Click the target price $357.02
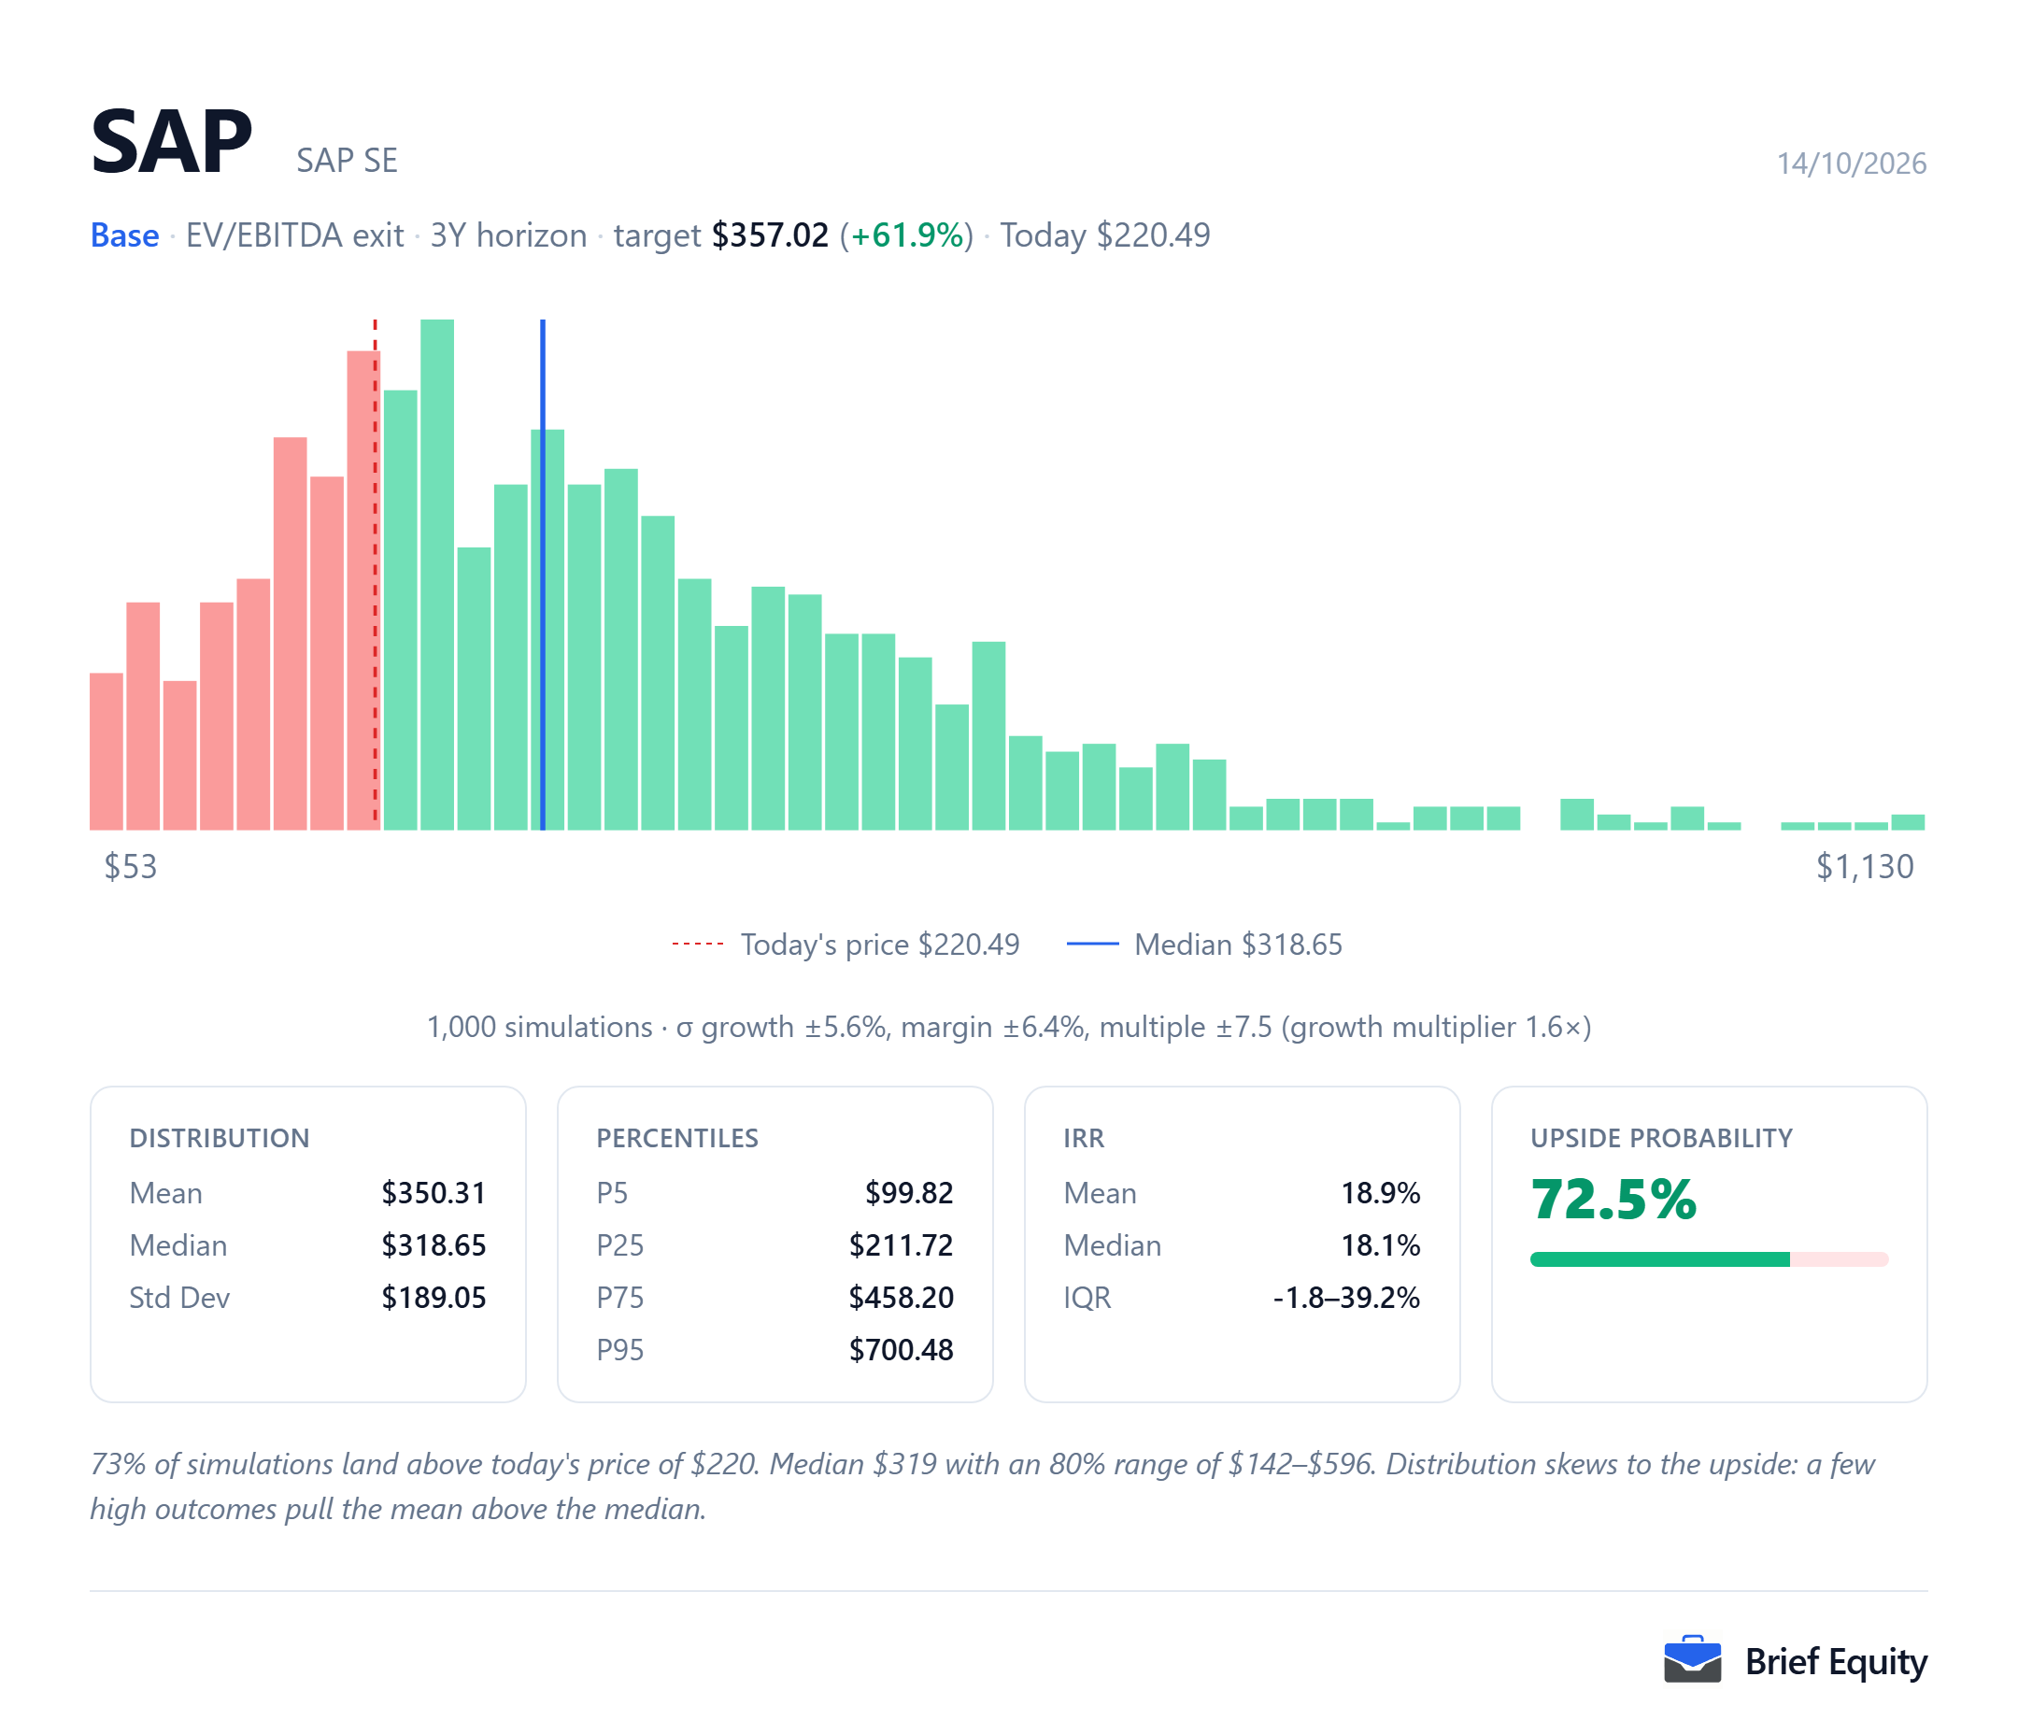Viewport: 2018px width, 1734px height. tap(770, 235)
